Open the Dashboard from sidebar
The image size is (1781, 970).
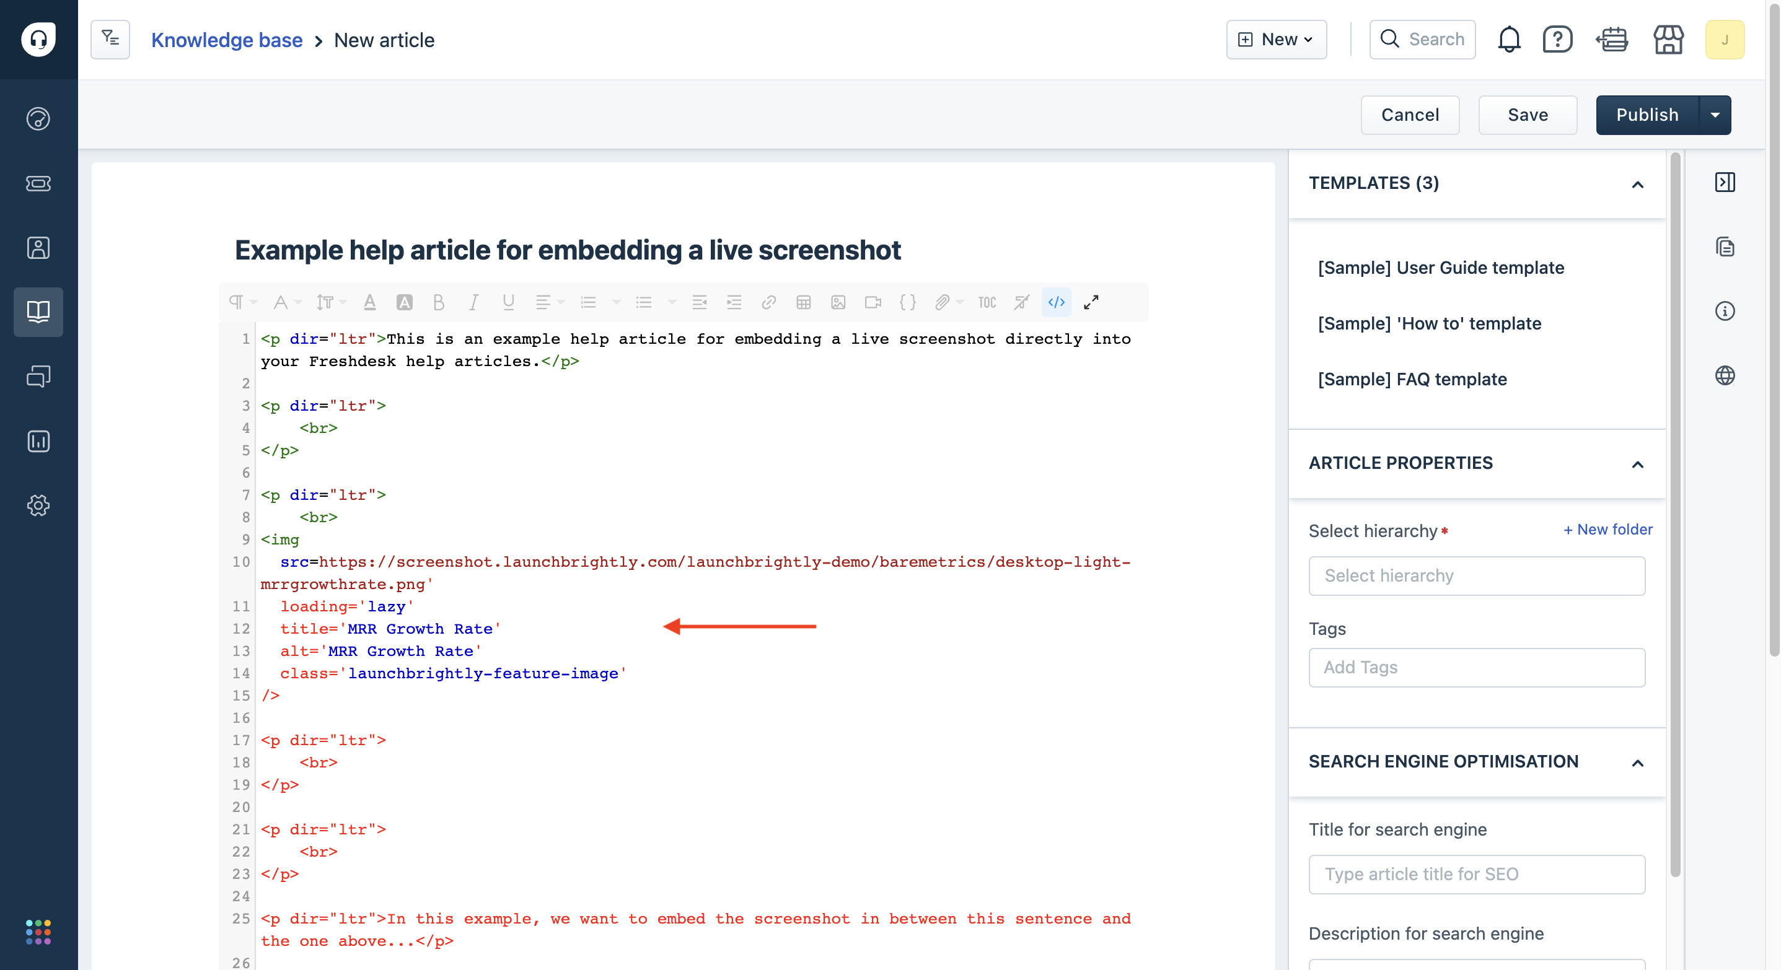pos(38,119)
